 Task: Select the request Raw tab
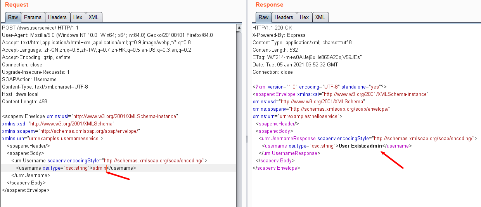[13, 17]
